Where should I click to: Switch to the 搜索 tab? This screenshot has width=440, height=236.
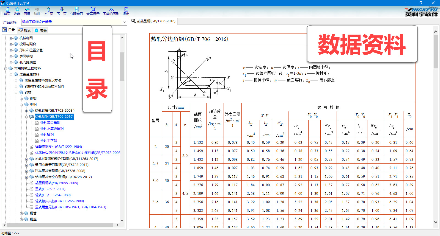point(24,30)
